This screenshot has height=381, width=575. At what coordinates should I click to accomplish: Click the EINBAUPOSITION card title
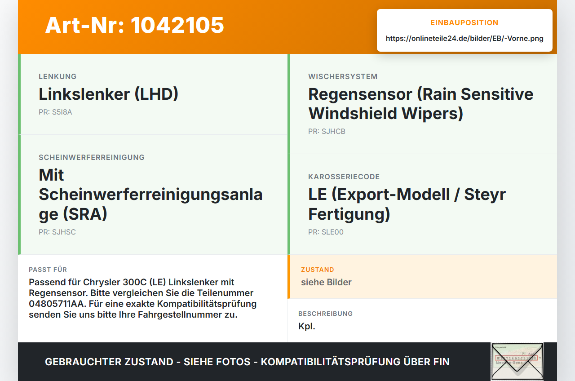(464, 23)
